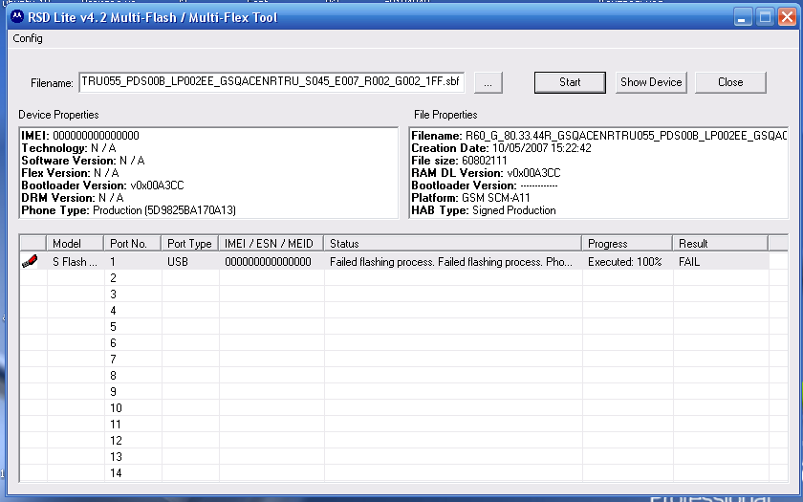Click the RAM DL Version line
This screenshot has height=502, width=803.
click(x=486, y=173)
